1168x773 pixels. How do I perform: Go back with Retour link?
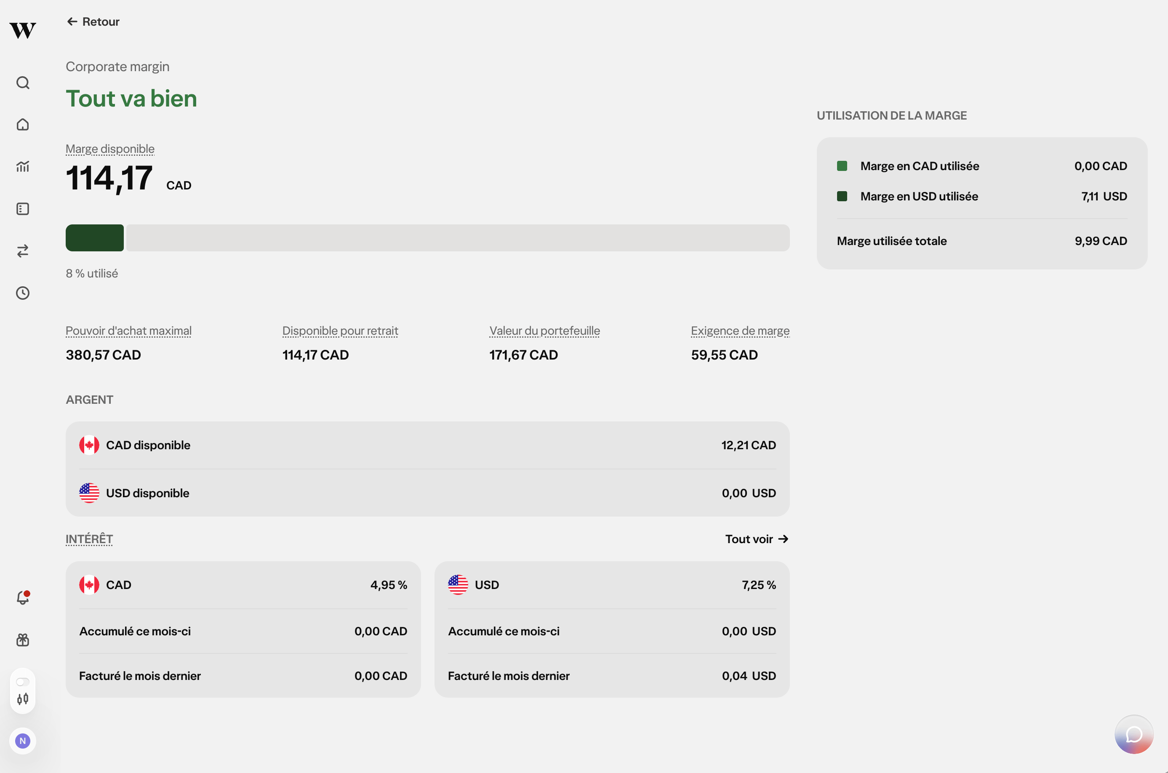[x=93, y=22]
